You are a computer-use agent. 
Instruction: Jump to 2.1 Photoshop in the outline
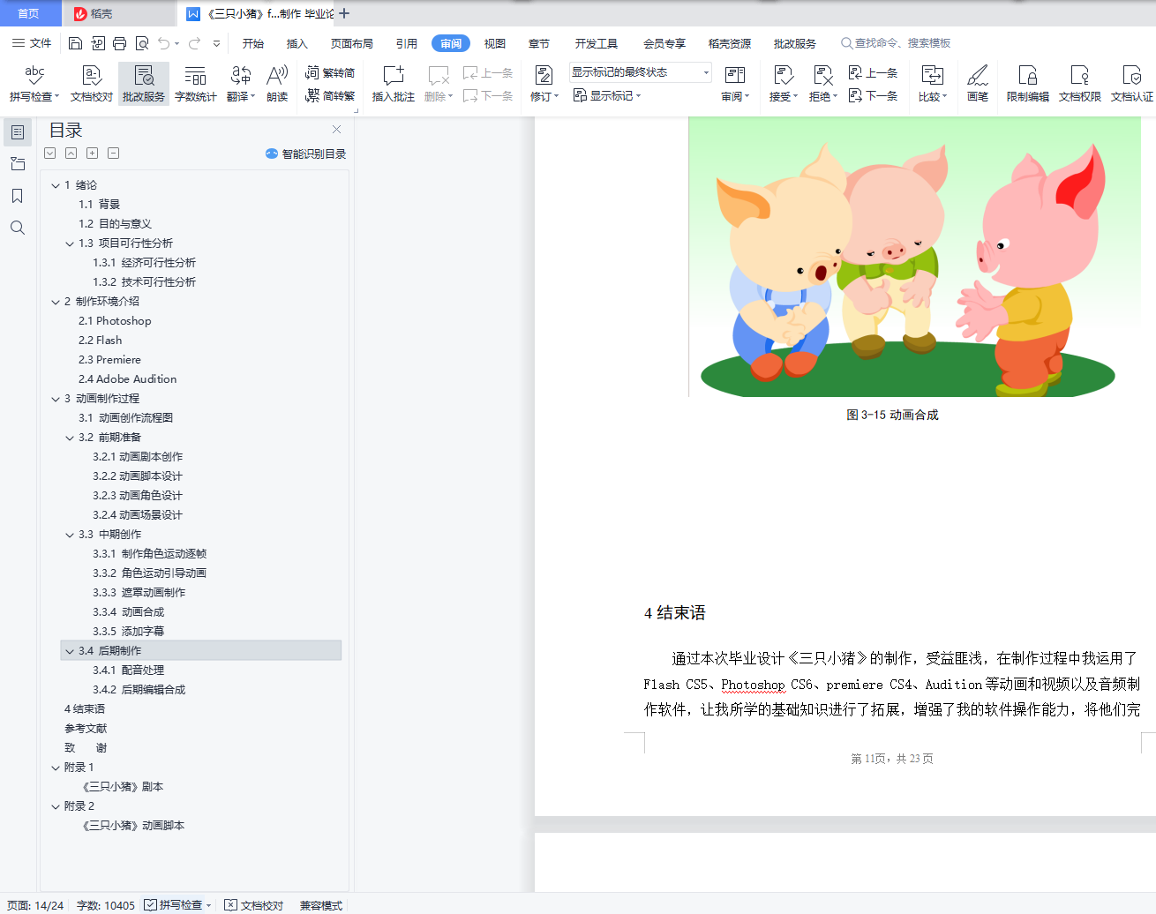[115, 321]
